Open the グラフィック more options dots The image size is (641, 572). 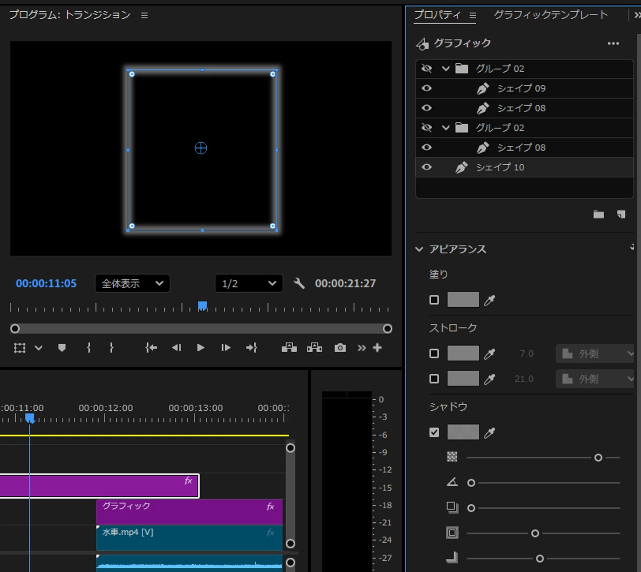(x=613, y=43)
